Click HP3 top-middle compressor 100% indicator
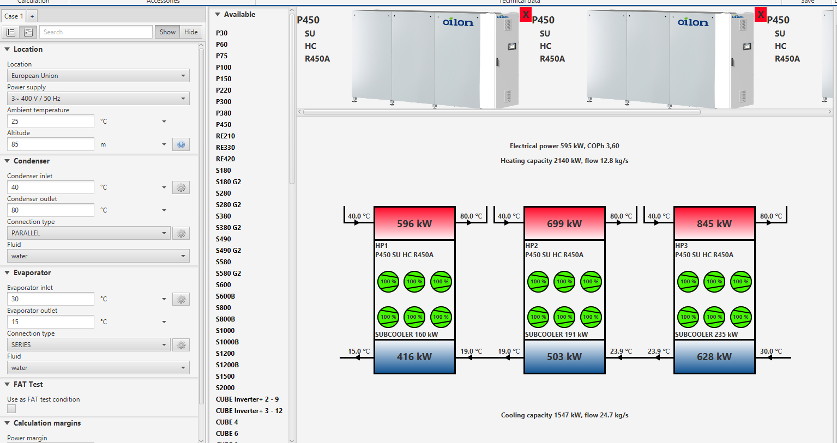The image size is (837, 443). tap(714, 282)
